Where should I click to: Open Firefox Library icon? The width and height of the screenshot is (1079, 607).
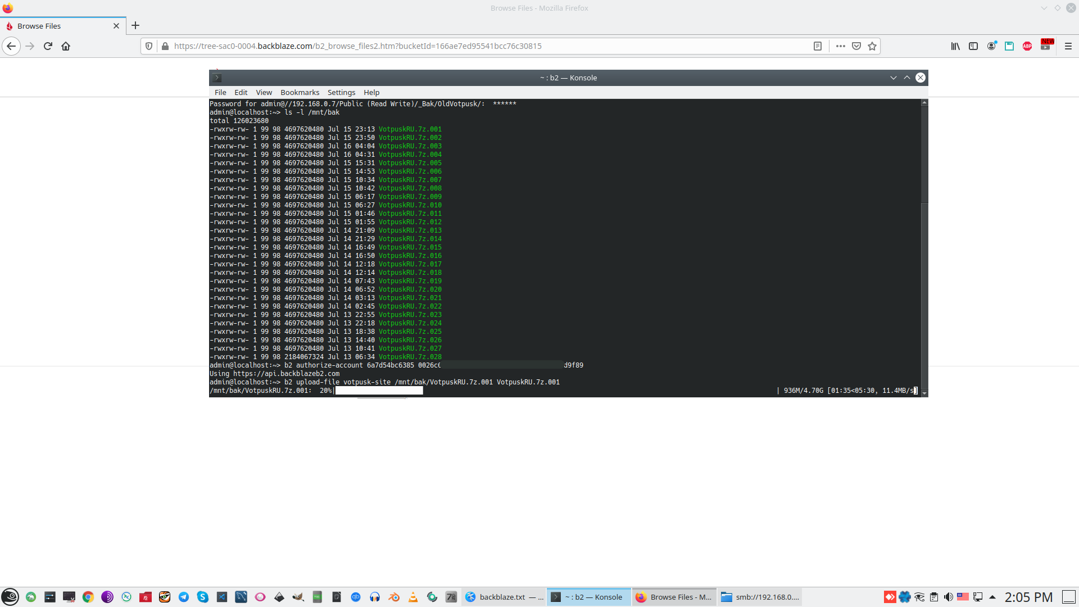pyautogui.click(x=955, y=46)
